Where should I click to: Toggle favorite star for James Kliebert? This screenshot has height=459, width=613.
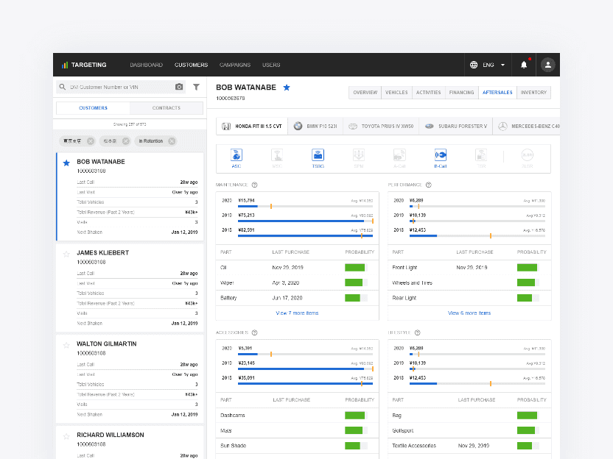[x=66, y=254]
